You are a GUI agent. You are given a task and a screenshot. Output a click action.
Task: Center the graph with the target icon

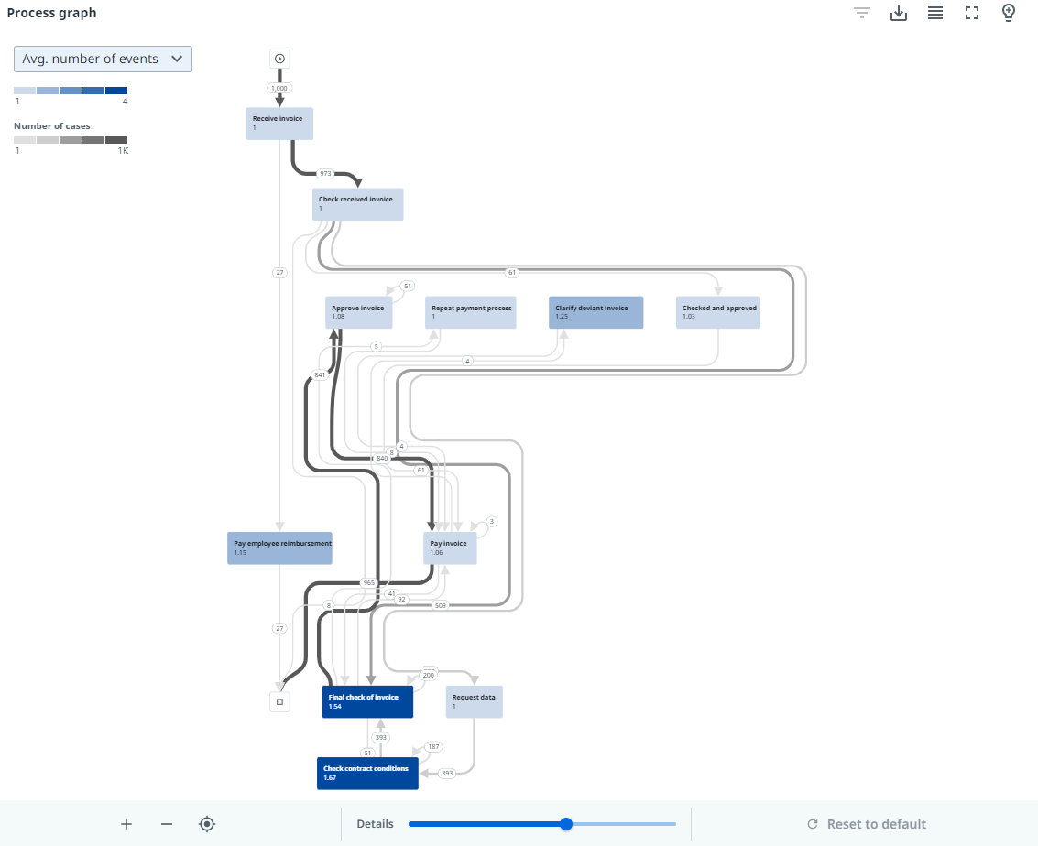[207, 823]
